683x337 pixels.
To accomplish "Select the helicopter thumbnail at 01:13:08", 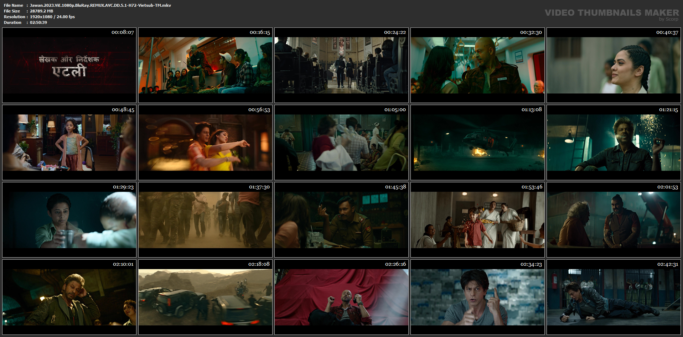I will [x=477, y=142].
